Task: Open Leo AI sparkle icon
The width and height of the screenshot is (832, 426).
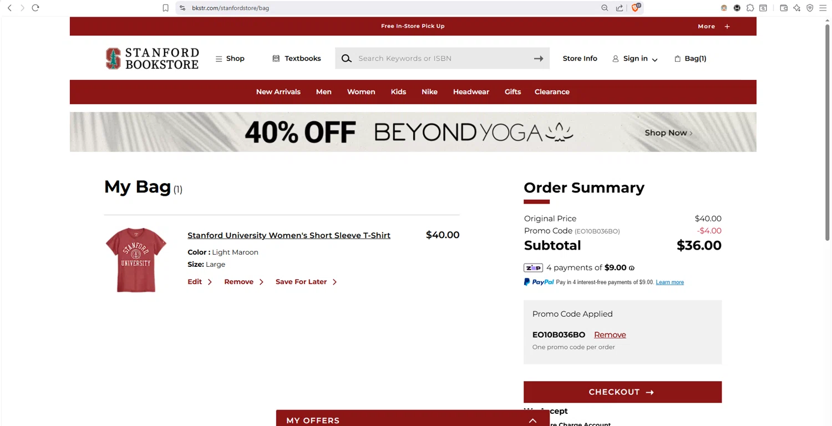Action: point(797,8)
